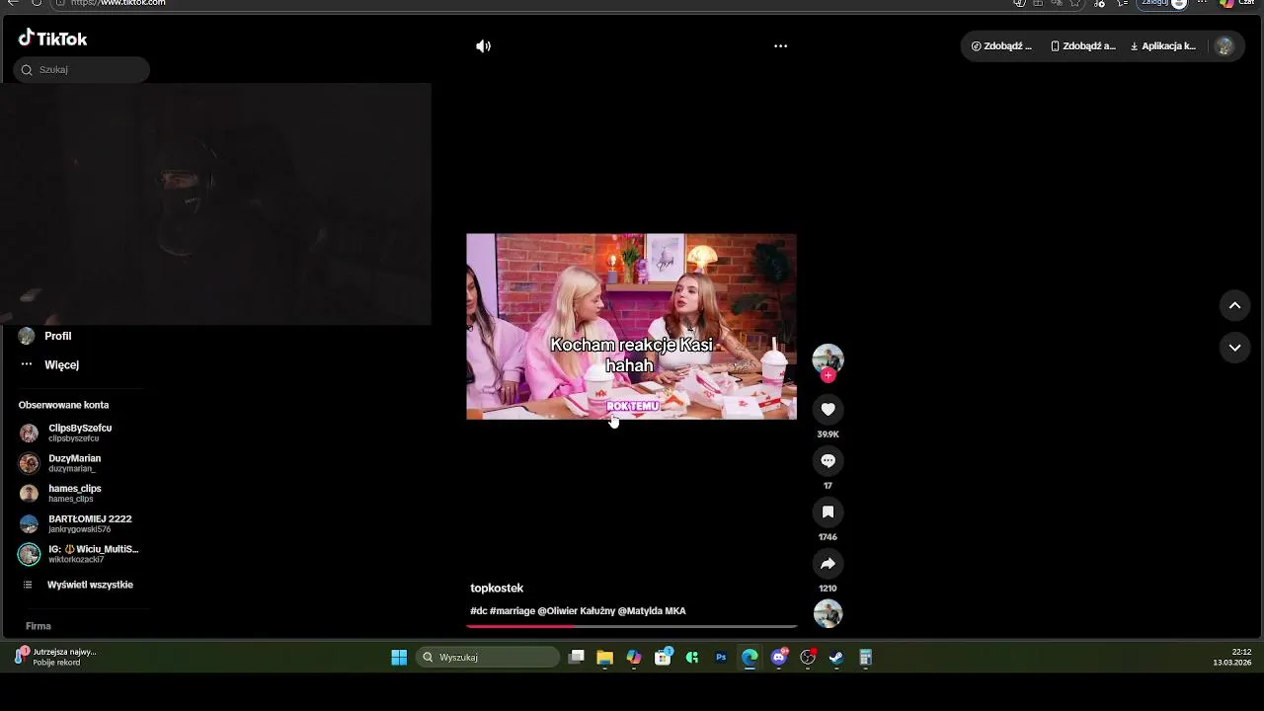1264x711 pixels.
Task: Expand the Firma footer section
Action: [x=39, y=626]
